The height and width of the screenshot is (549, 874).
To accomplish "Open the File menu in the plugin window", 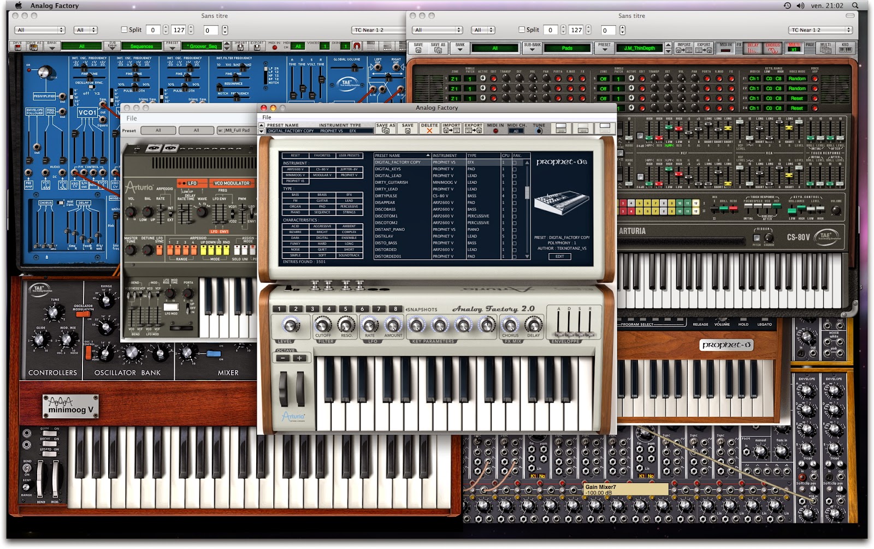I will [267, 117].
